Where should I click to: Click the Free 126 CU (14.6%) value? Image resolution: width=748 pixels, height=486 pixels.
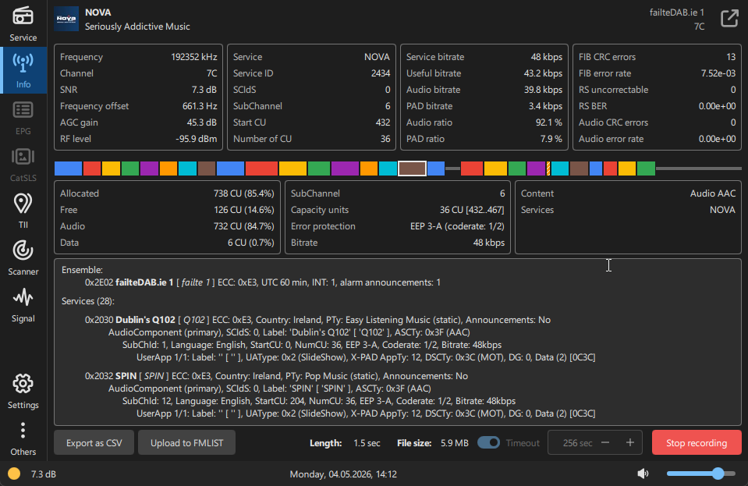[x=244, y=210]
